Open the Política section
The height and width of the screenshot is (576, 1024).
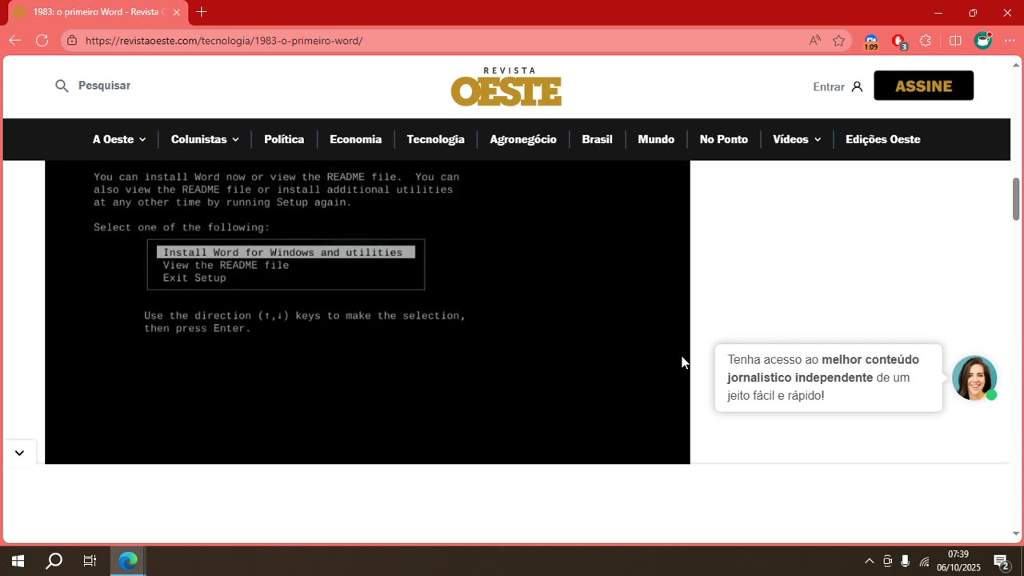(x=284, y=139)
